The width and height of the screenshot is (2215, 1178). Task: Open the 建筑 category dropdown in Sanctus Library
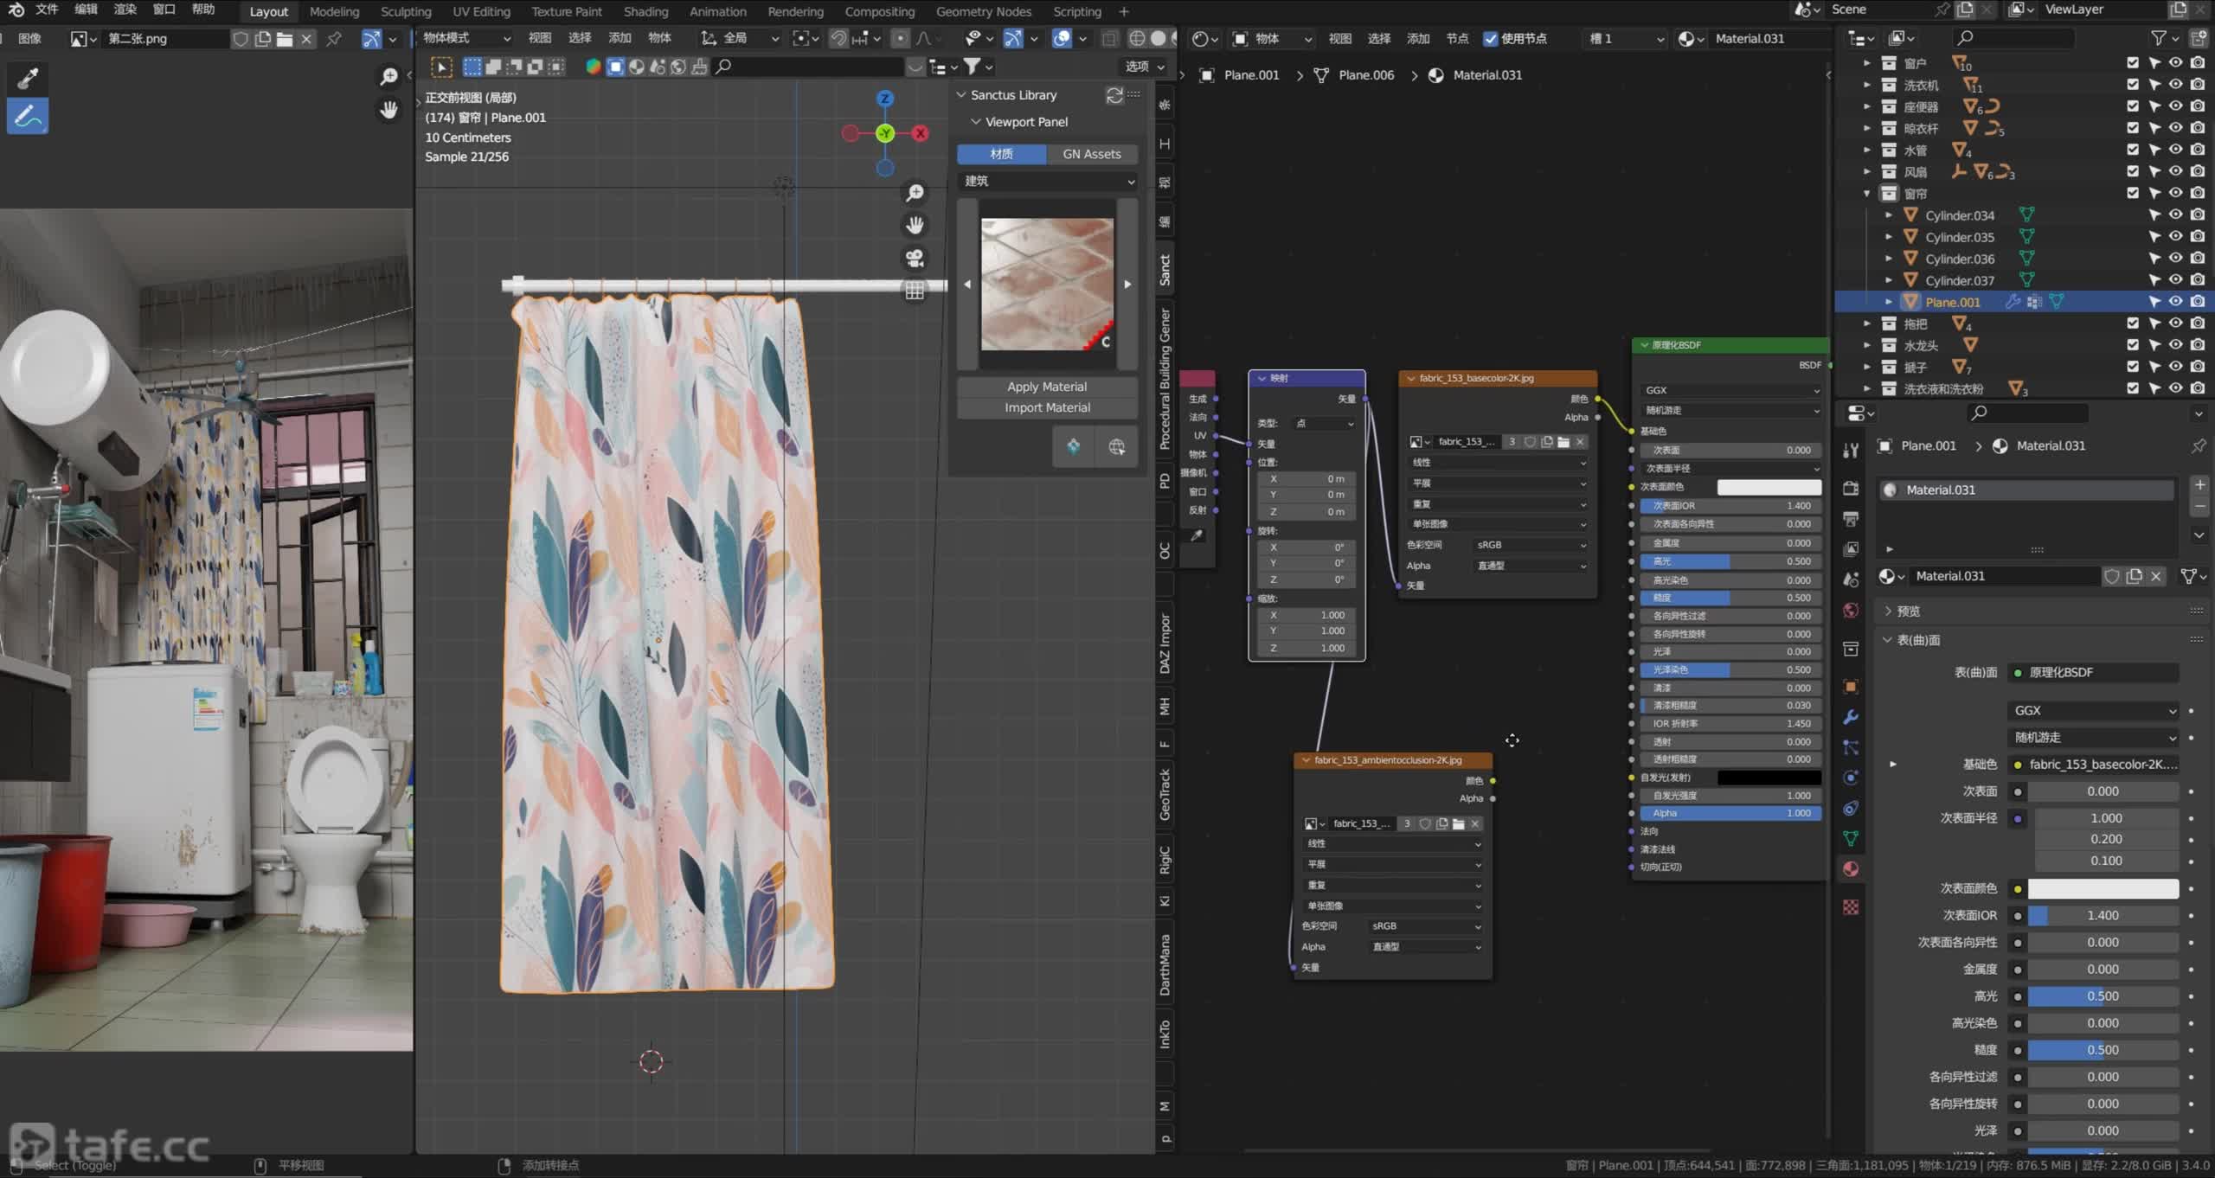pos(1048,181)
